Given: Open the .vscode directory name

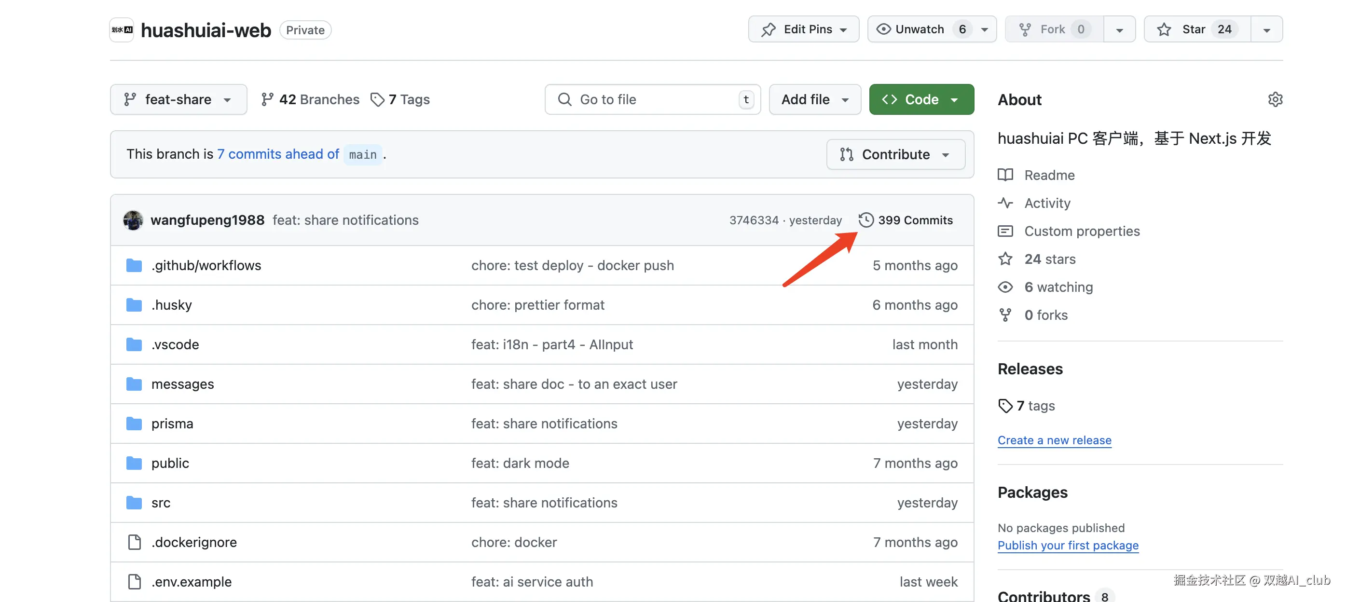Looking at the screenshot, I should click(175, 345).
